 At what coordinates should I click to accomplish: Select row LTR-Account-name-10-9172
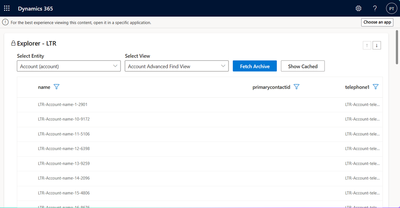[200, 119]
